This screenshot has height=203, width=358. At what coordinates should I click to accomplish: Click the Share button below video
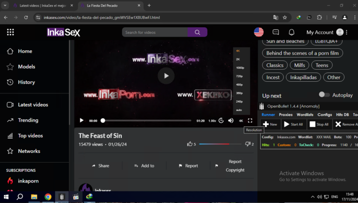pos(100,165)
